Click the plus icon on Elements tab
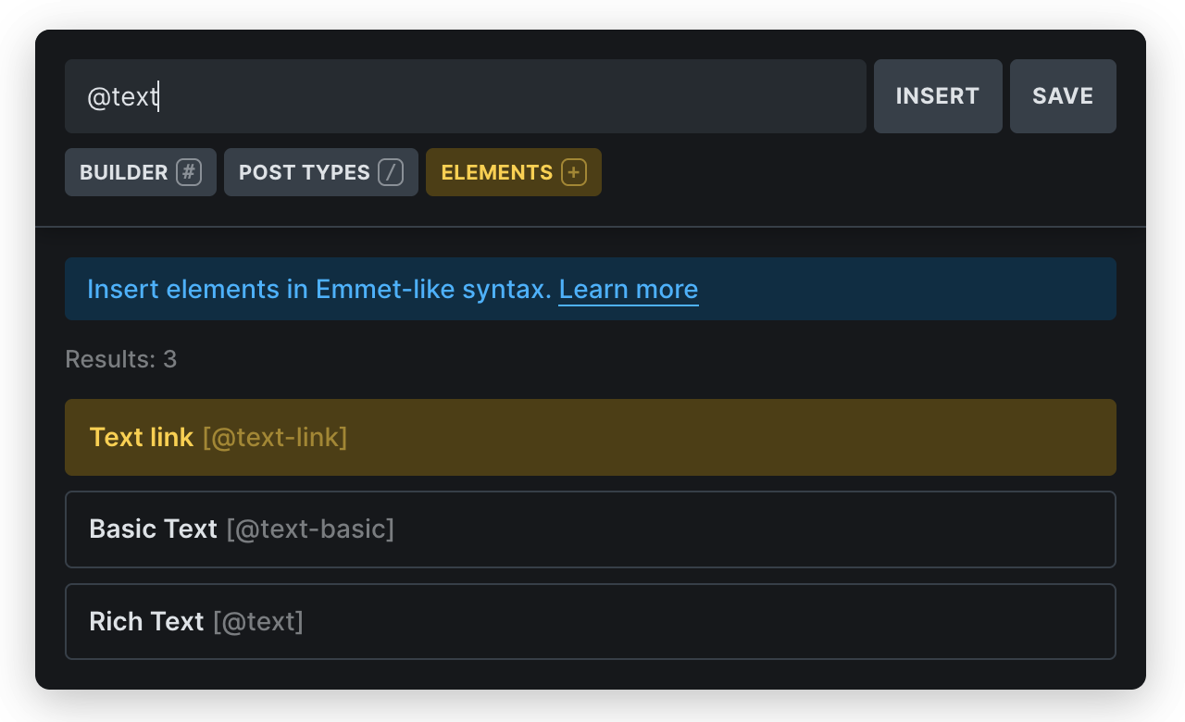Viewport: 1185px width, 722px height. click(574, 172)
